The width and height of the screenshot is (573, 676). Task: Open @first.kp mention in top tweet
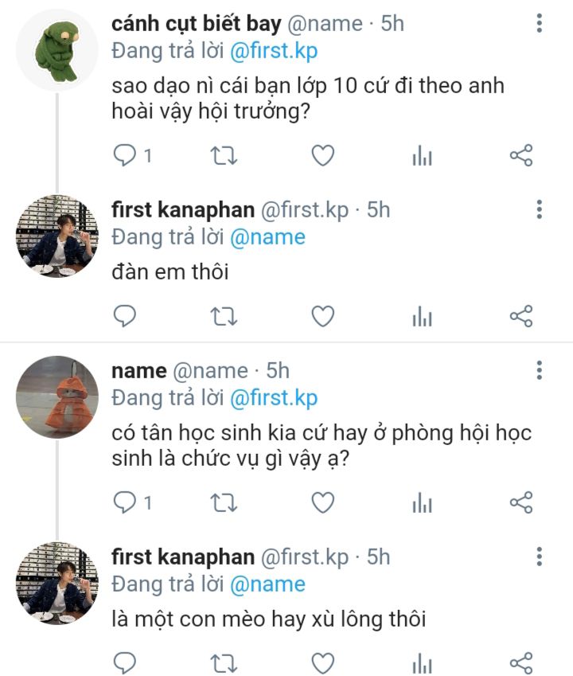pyautogui.click(x=274, y=51)
